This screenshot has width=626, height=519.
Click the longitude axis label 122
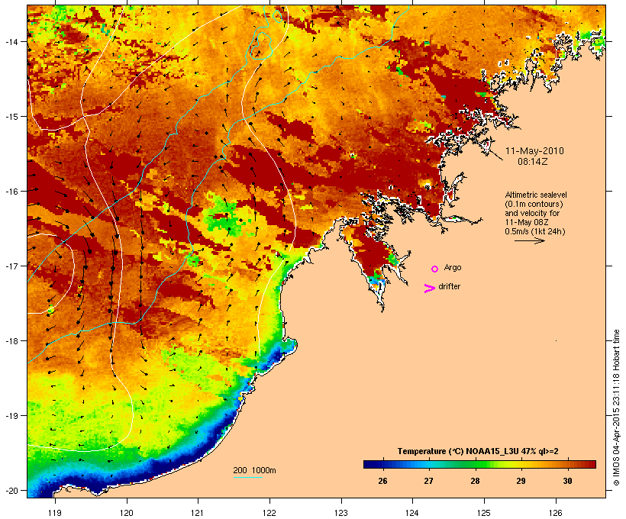pos(269,513)
